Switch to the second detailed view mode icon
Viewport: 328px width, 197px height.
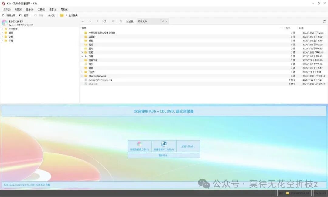pyautogui.click(x=121, y=21)
